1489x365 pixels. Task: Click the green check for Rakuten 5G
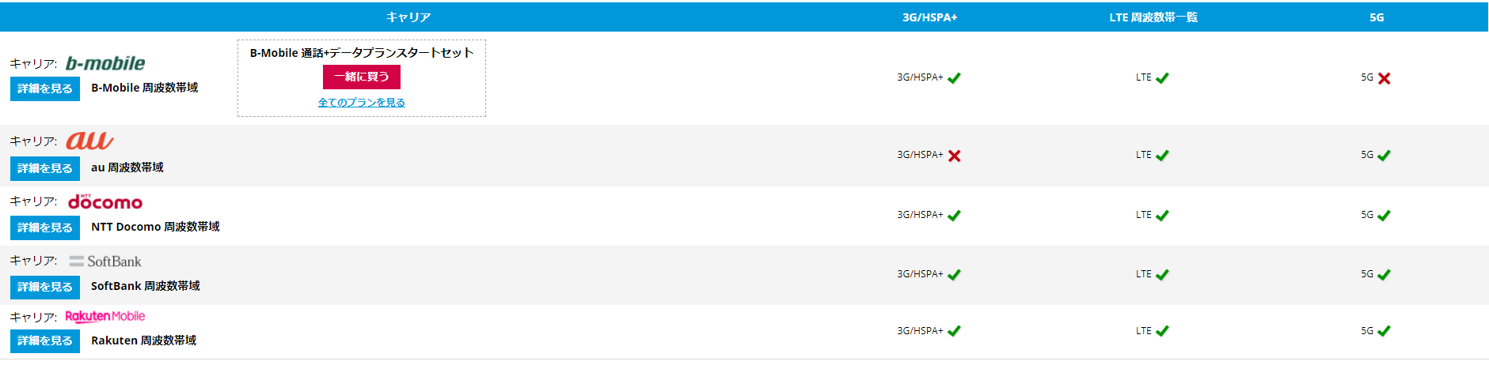[1384, 331]
